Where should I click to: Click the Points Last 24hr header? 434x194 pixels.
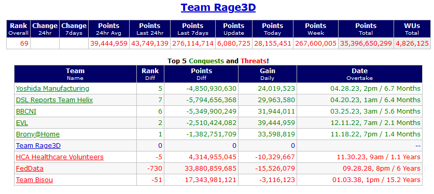[150, 29]
